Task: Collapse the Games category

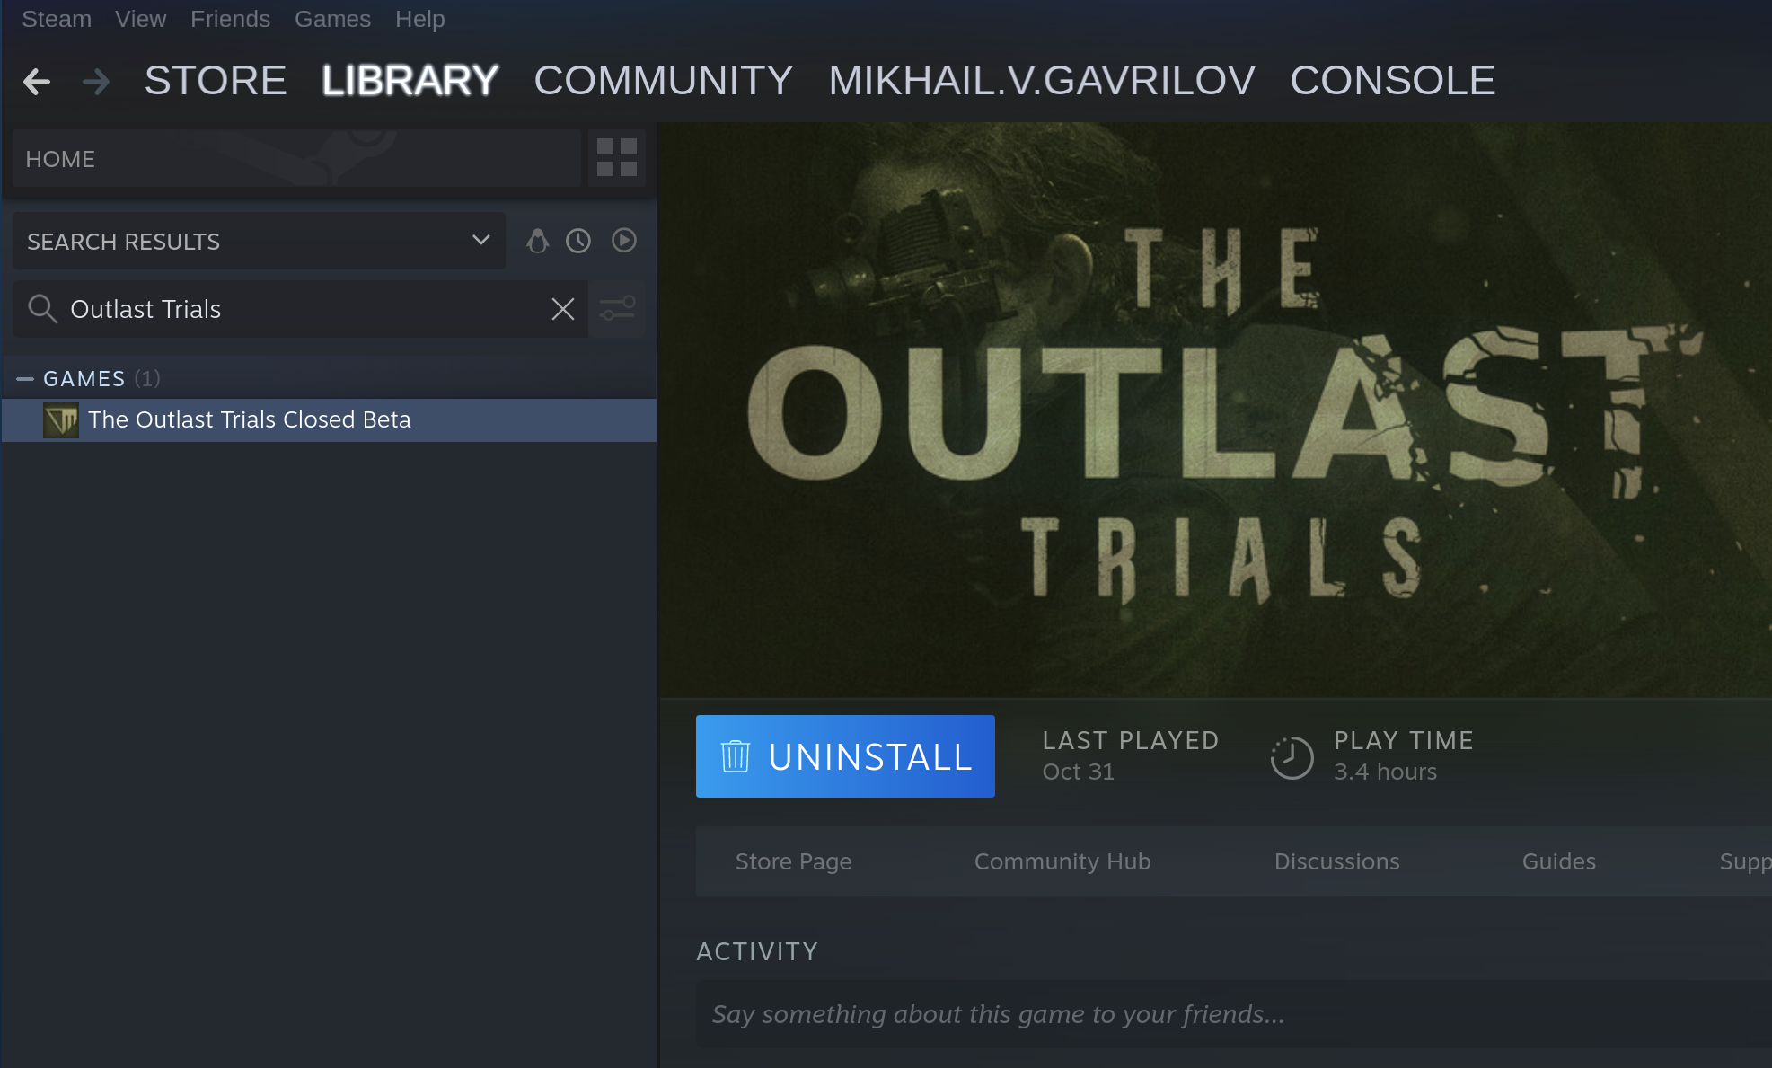Action: [x=25, y=379]
